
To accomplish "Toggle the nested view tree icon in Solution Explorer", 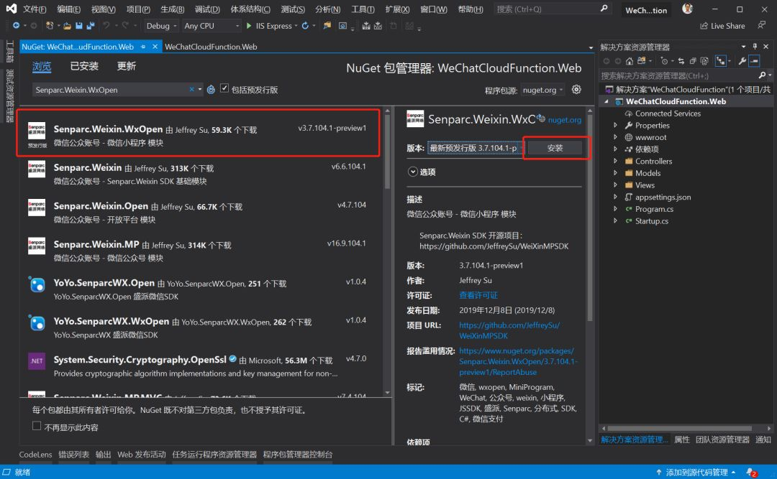I will 720,61.
